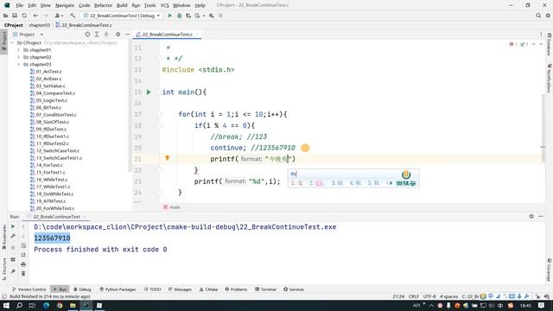The image size is (553, 311).
Task: Open the Version Control tool window
Action: pos(29,289)
